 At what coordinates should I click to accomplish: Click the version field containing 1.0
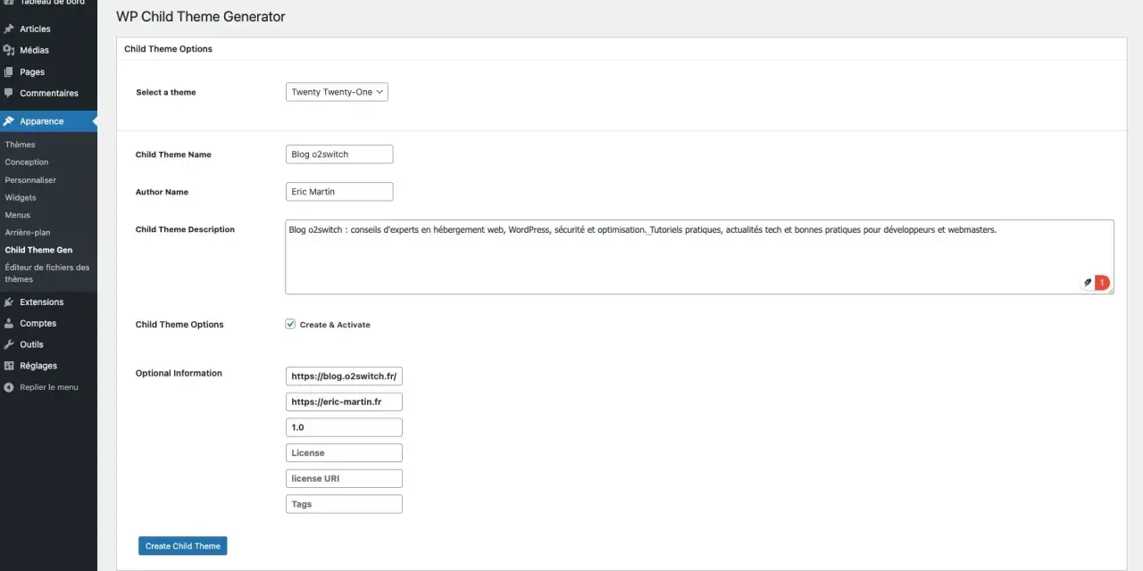(344, 427)
